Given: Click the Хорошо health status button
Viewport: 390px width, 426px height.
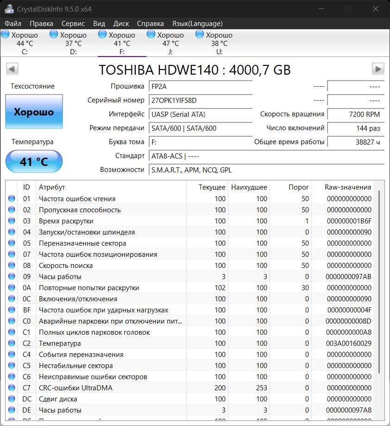Looking at the screenshot, I should tap(34, 111).
